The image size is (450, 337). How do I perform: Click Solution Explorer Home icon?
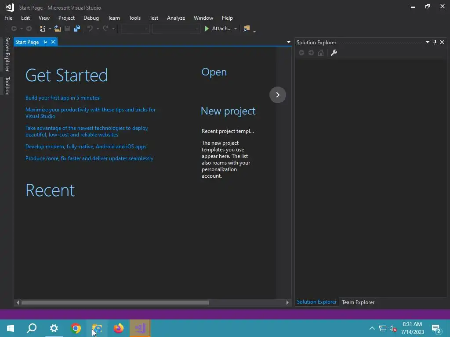coord(321,53)
